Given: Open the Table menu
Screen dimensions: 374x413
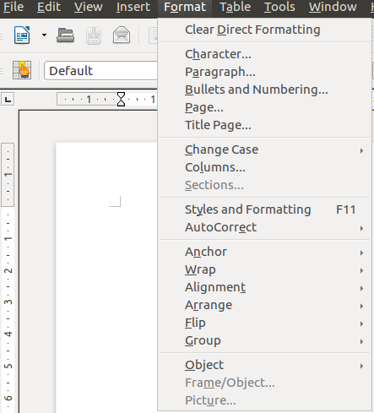Looking at the screenshot, I should click(235, 7).
